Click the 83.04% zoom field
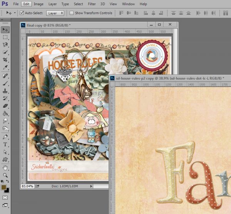The width and height of the screenshot is (231, 214). [27, 186]
